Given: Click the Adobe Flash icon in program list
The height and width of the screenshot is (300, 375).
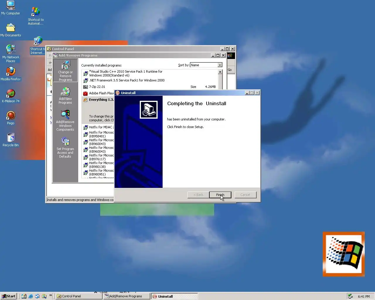Looking at the screenshot, I should click(x=86, y=93).
